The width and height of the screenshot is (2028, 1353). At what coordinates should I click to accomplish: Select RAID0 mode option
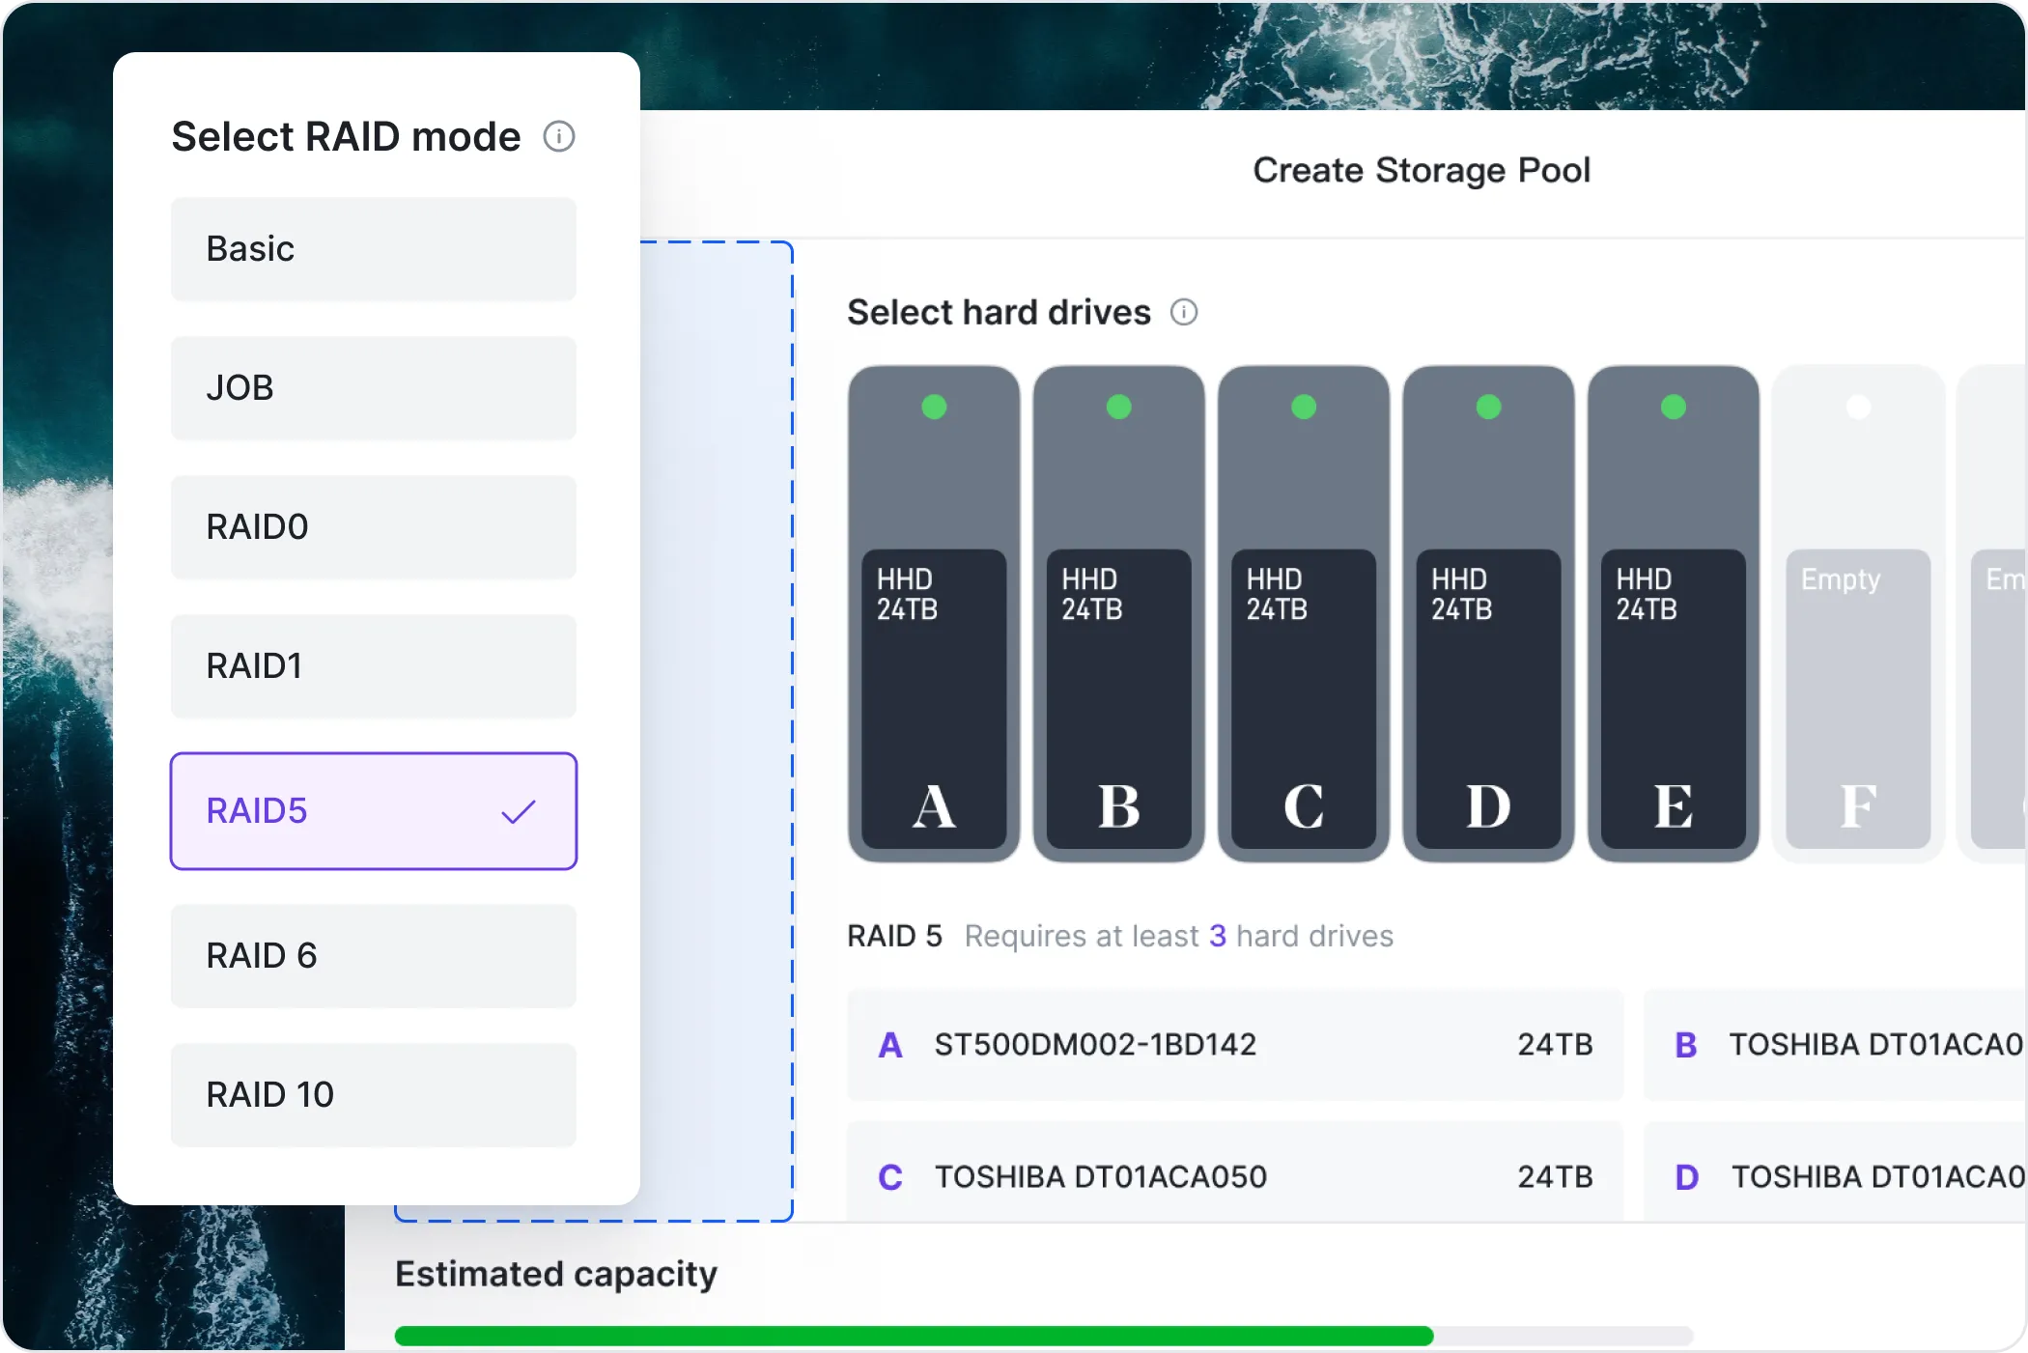click(374, 527)
